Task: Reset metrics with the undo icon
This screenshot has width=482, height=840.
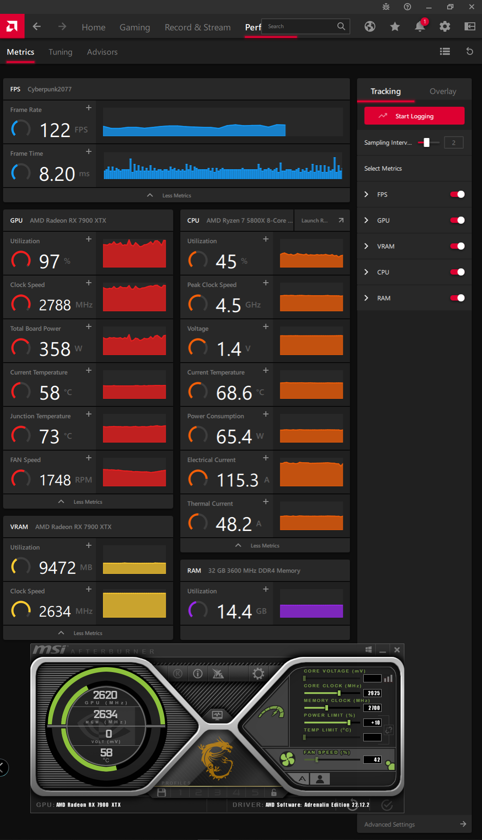Action: (x=470, y=51)
